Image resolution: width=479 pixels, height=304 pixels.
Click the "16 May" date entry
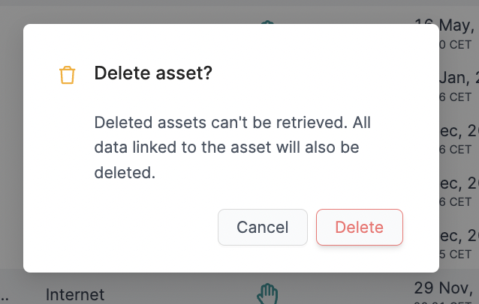point(457,25)
